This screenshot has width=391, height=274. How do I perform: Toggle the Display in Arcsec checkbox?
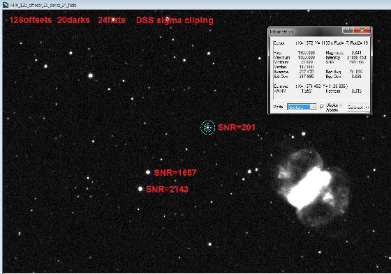322,107
